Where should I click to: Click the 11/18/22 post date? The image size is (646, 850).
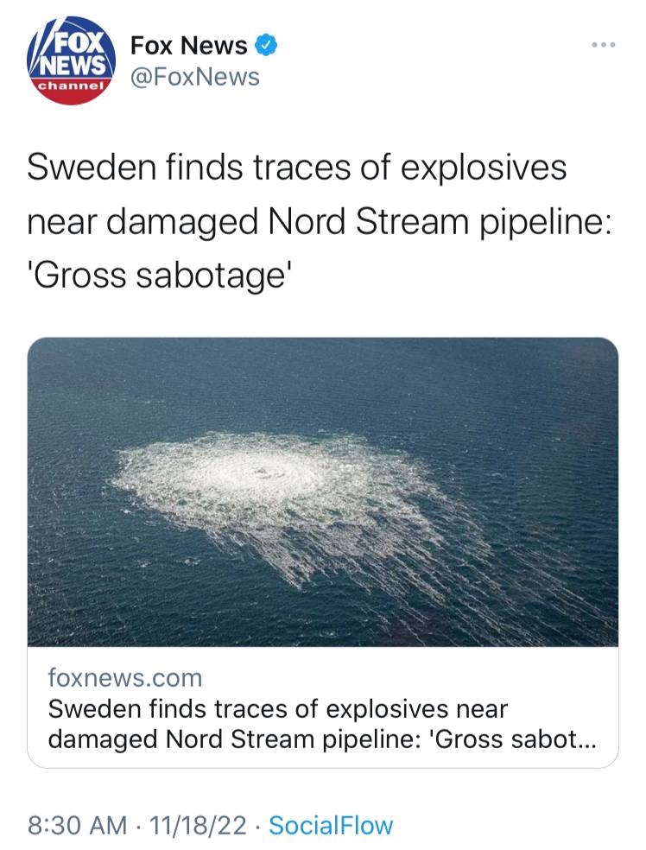pyautogui.click(x=199, y=825)
